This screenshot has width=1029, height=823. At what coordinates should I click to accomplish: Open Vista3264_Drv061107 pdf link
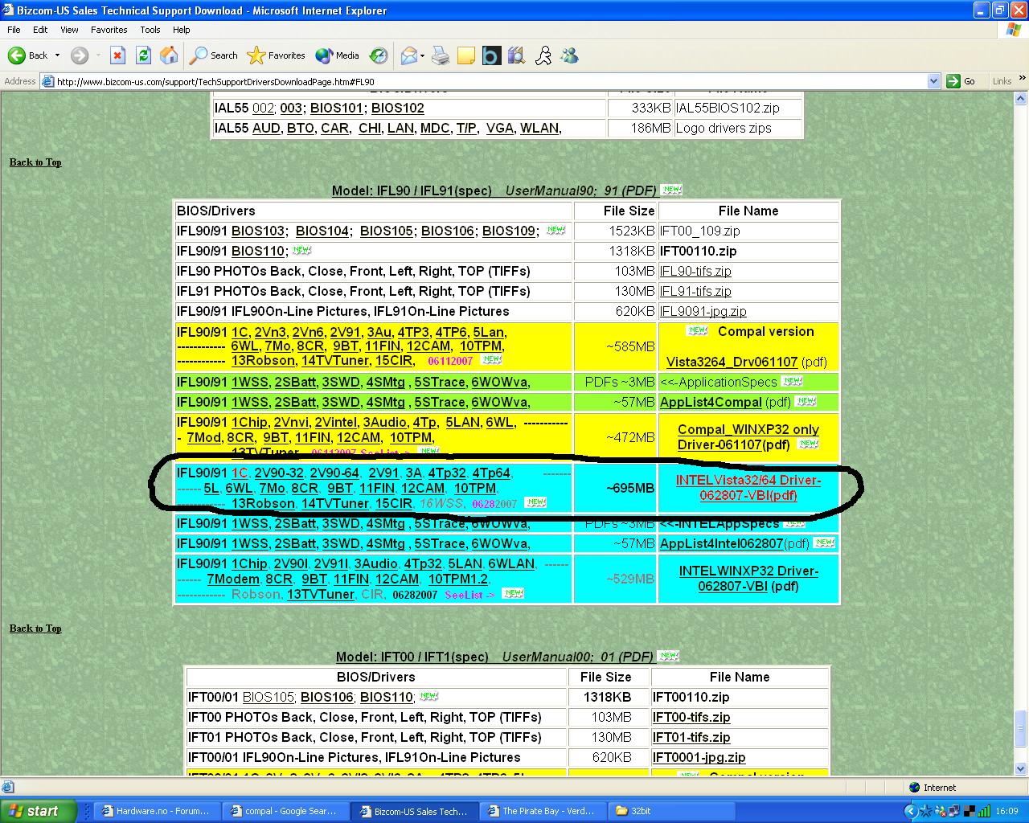(x=732, y=362)
